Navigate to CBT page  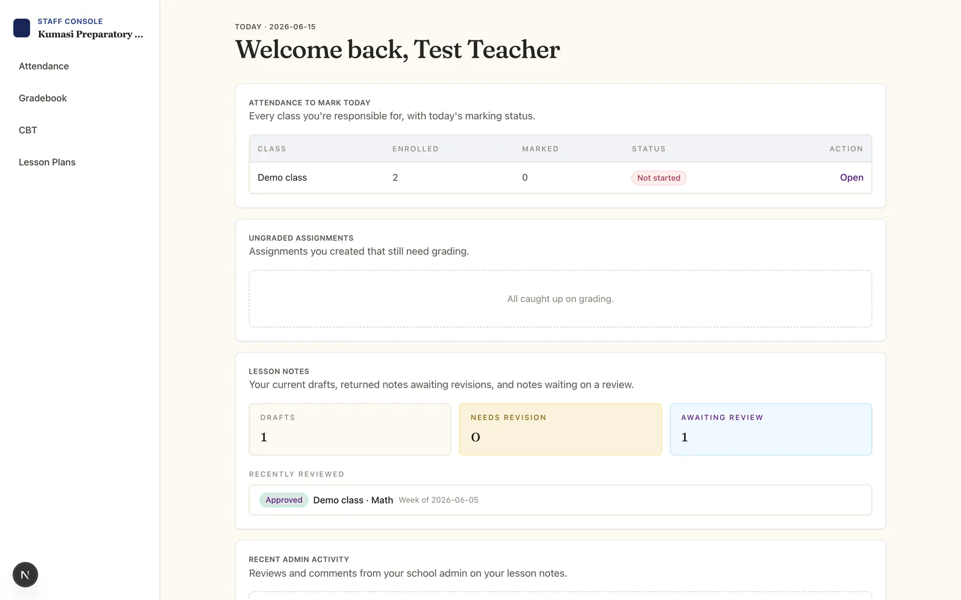(x=28, y=130)
